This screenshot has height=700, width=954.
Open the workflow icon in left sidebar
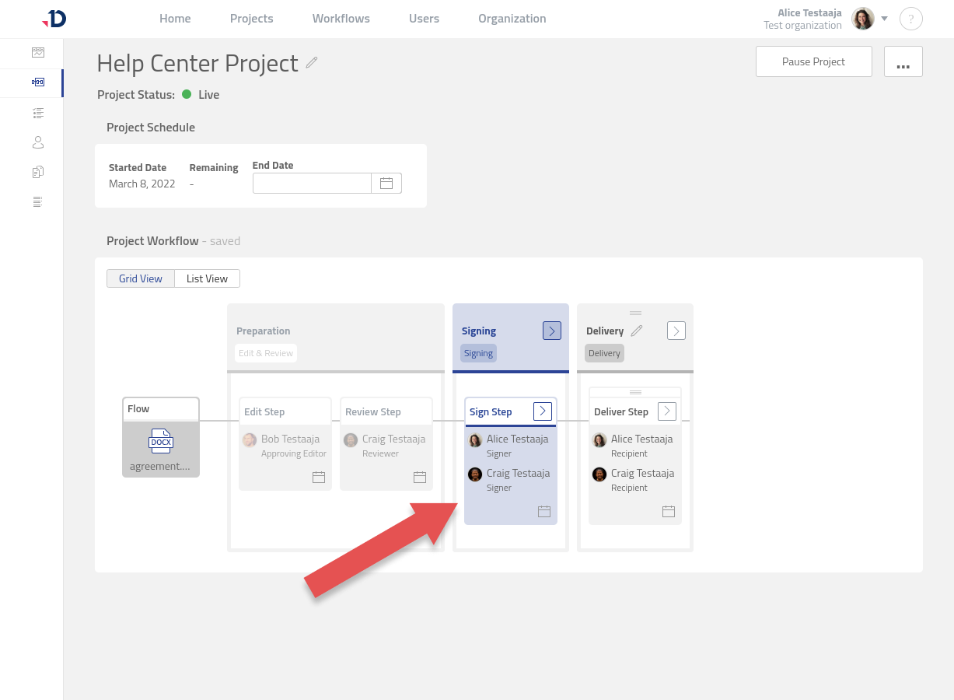coord(37,82)
